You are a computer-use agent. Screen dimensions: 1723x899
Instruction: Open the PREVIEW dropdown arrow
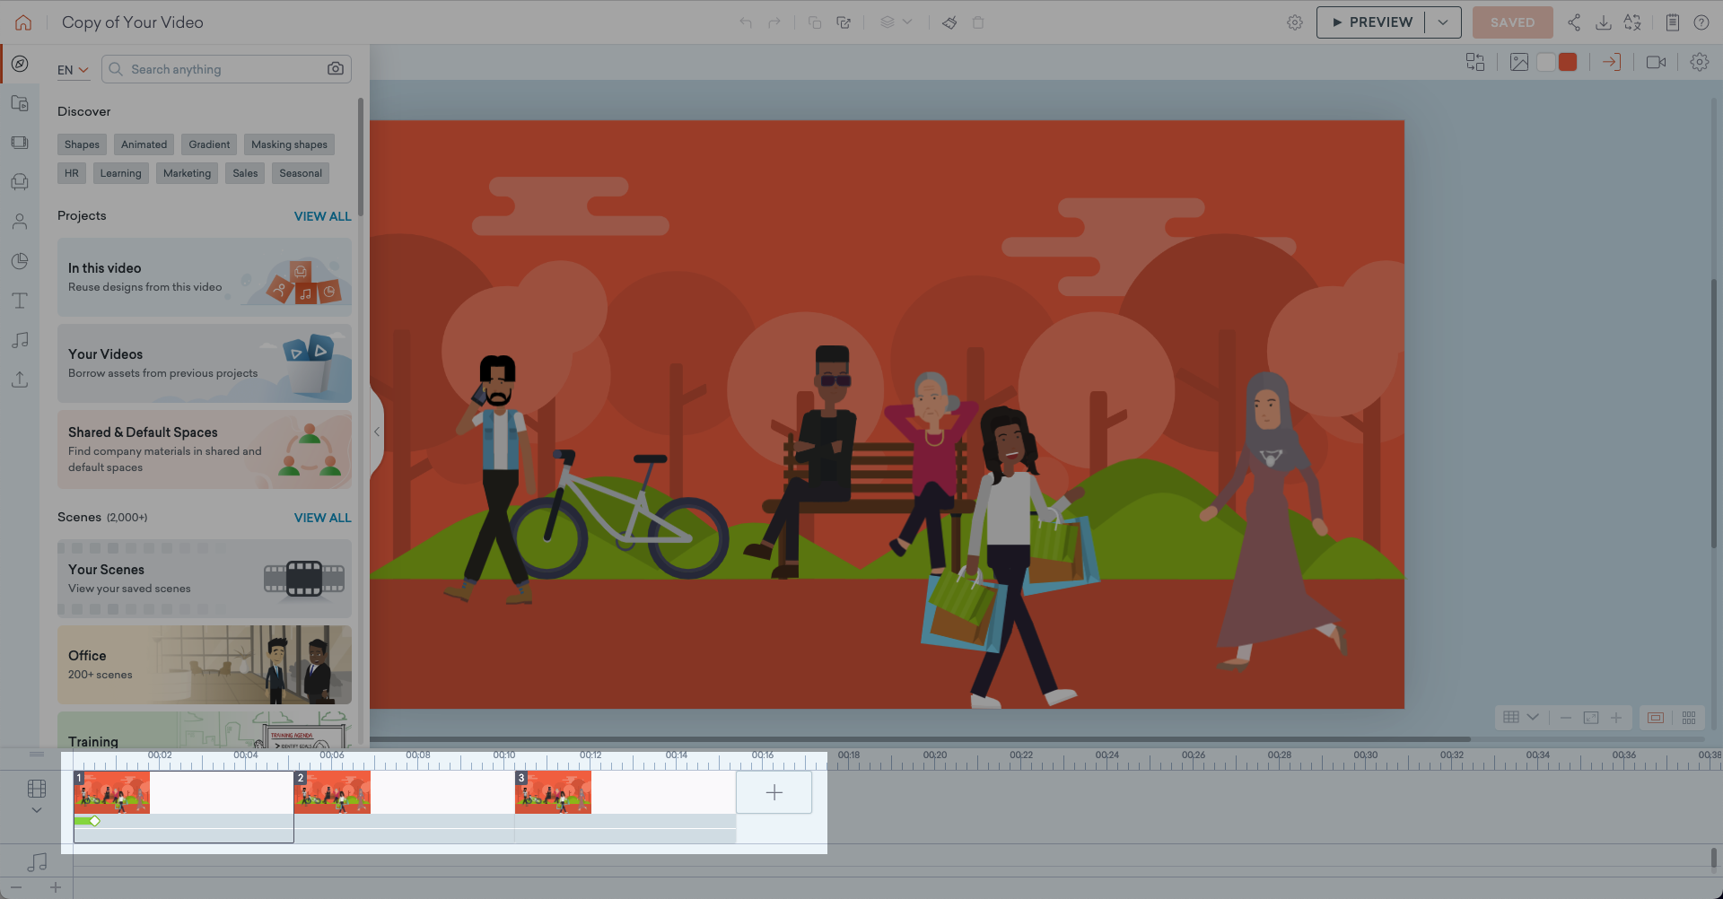point(1443,22)
